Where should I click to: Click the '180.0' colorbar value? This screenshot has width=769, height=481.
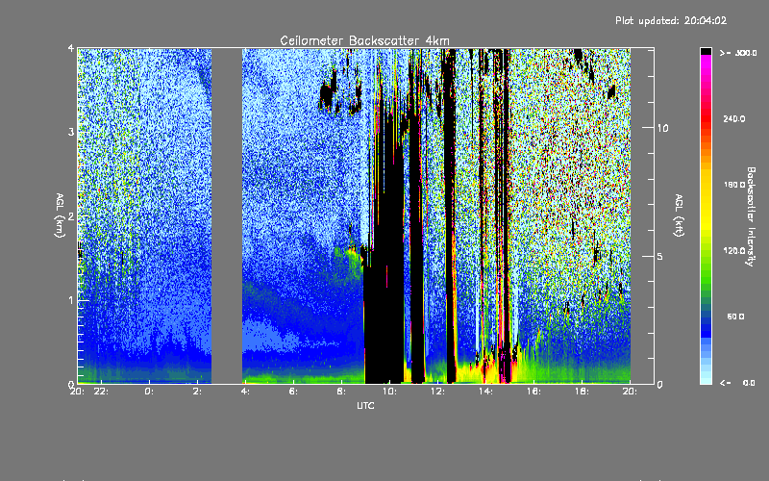coord(734,185)
